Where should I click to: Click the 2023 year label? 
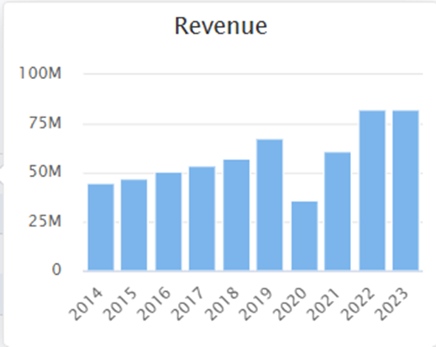tap(391, 303)
